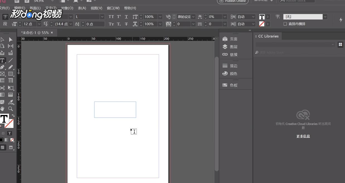Enable 直排内横排 checkbox
The width and height of the screenshot is (345, 183).
285,24
